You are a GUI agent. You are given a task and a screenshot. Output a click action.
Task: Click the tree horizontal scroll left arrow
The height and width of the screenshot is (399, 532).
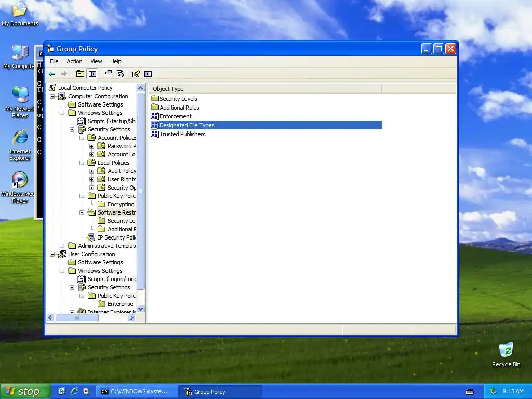point(50,318)
